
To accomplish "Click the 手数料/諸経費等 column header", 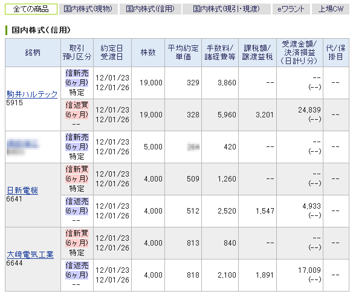I will coord(220,53).
